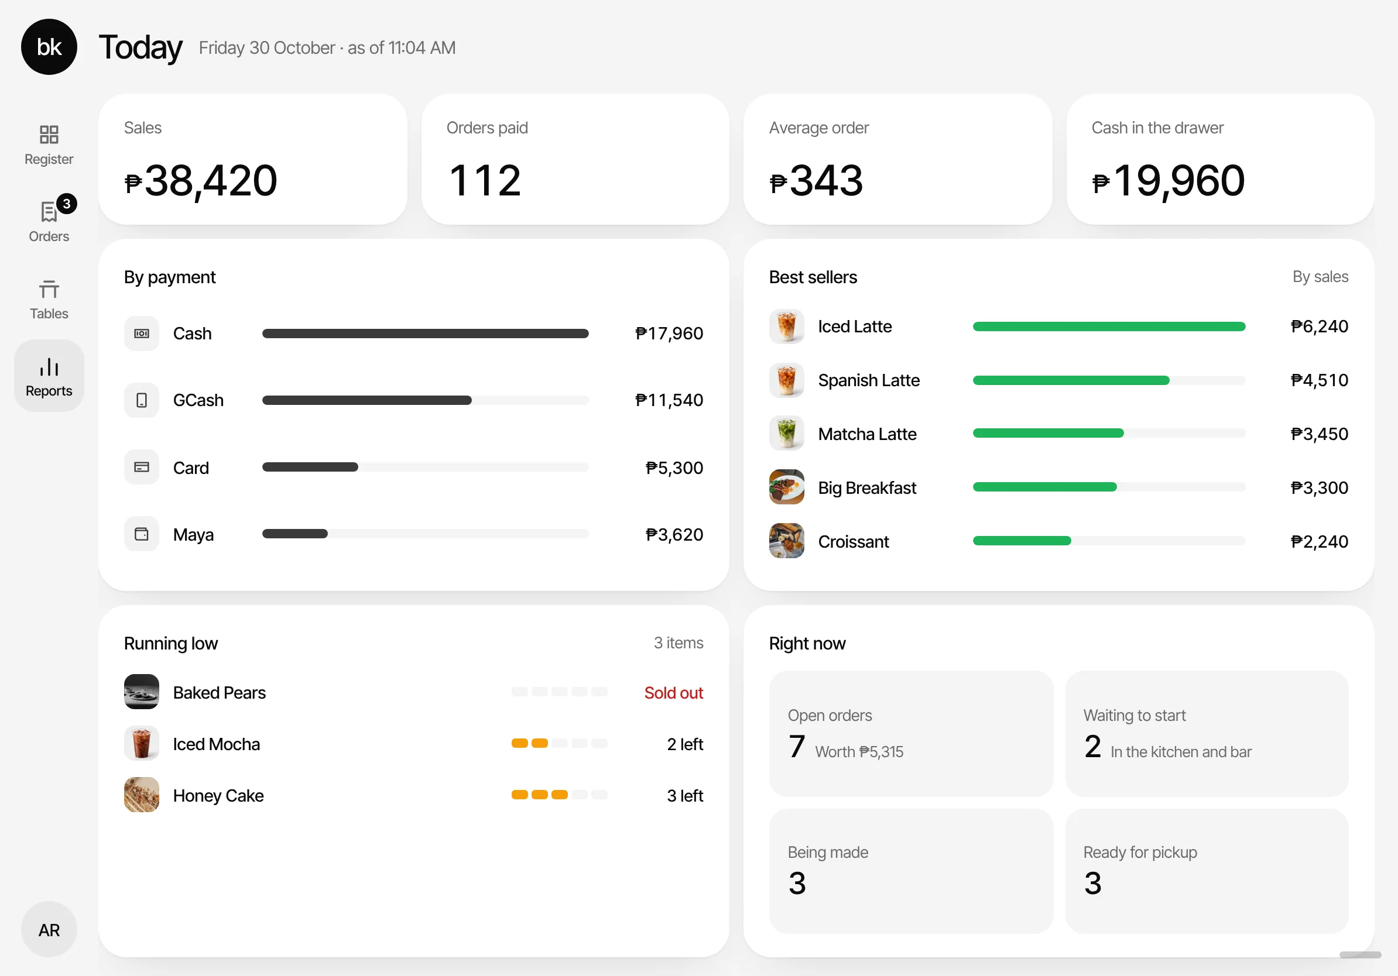Open the Baked Pears thumbnail
Image resolution: width=1398 pixels, height=976 pixels.
tap(141, 692)
